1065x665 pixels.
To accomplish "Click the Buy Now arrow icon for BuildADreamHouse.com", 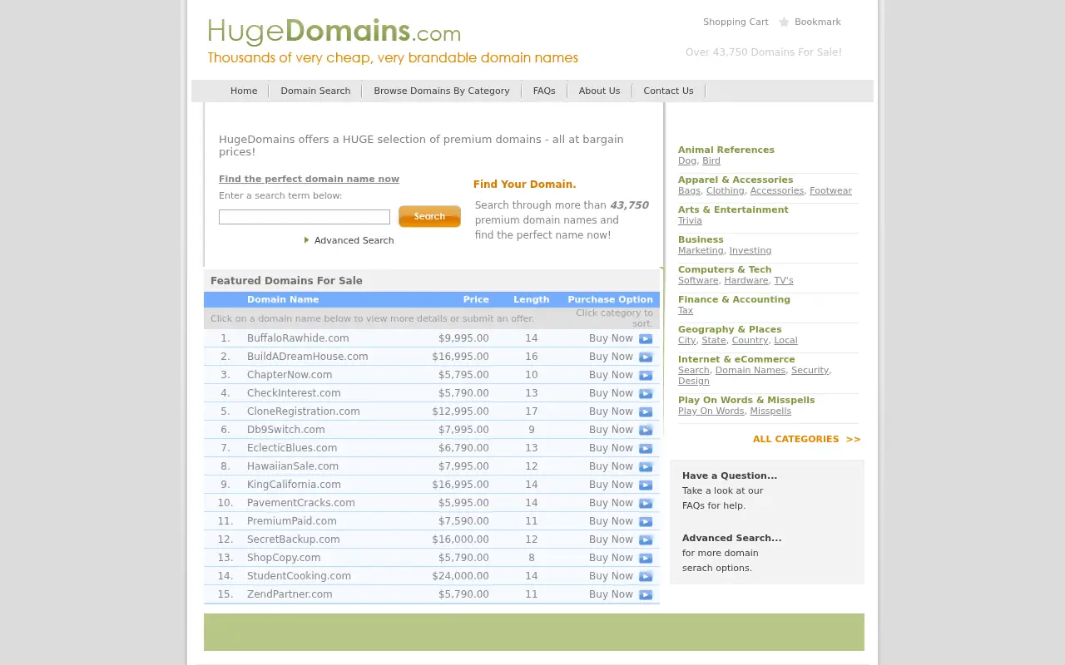I will (646, 357).
